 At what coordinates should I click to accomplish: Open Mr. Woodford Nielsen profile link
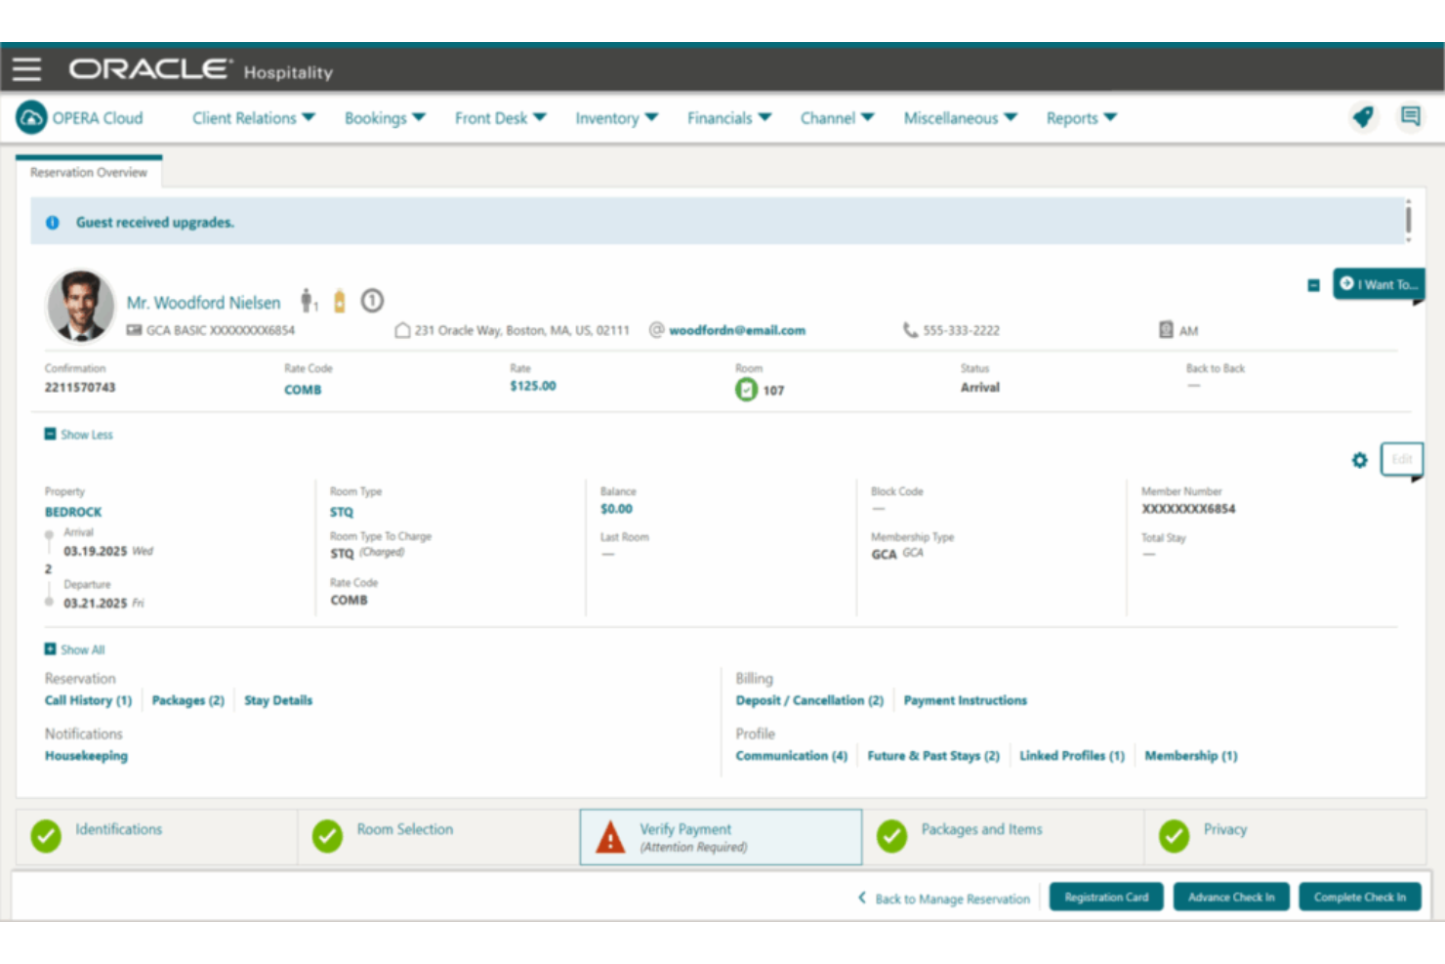click(x=203, y=303)
